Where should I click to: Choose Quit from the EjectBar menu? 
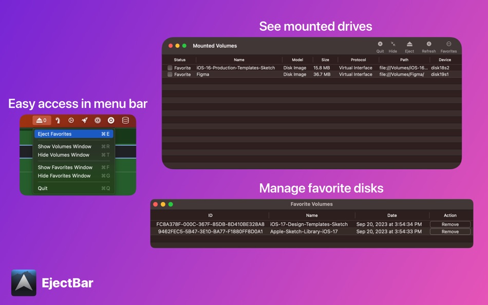(74, 188)
